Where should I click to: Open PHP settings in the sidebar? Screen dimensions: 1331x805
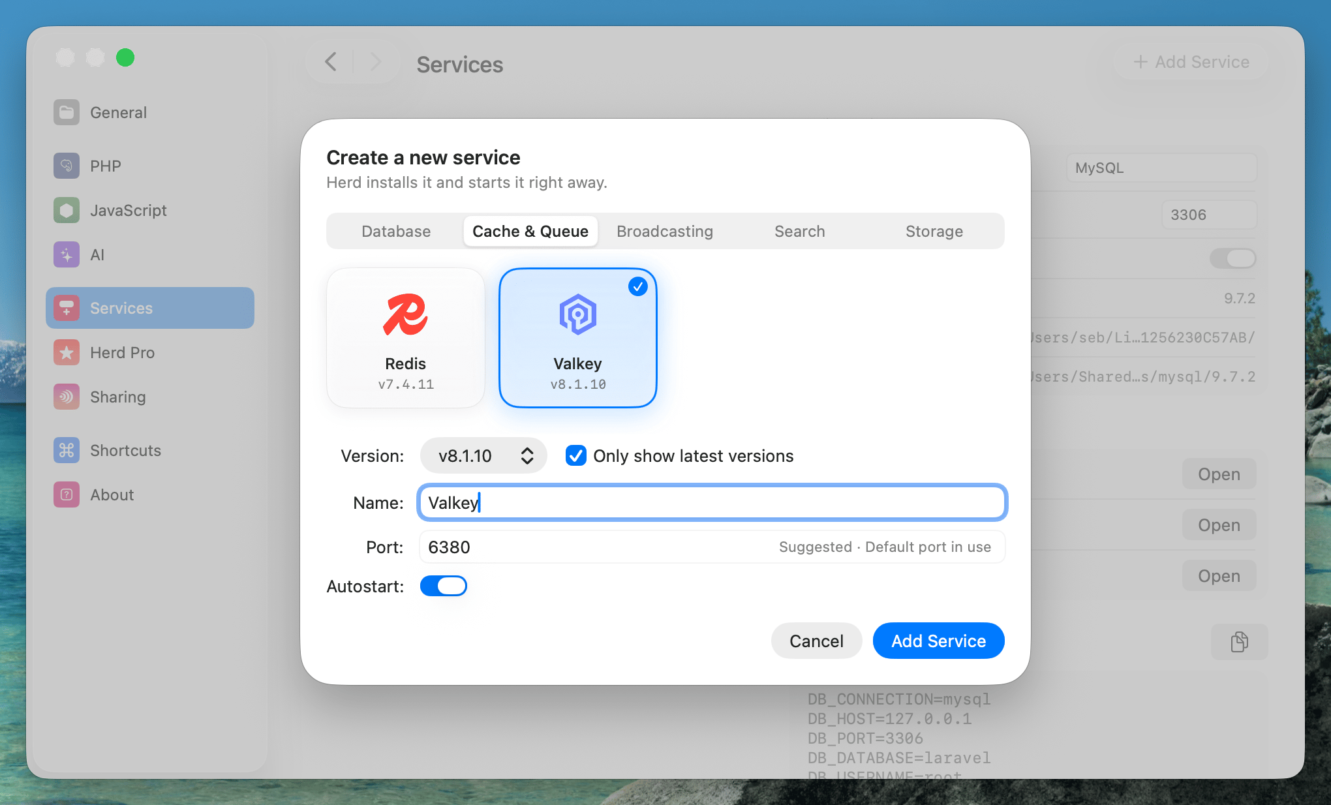(150, 166)
